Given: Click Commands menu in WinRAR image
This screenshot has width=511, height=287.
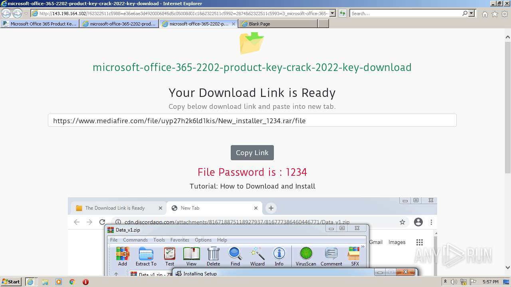Looking at the screenshot, I should pos(135,240).
